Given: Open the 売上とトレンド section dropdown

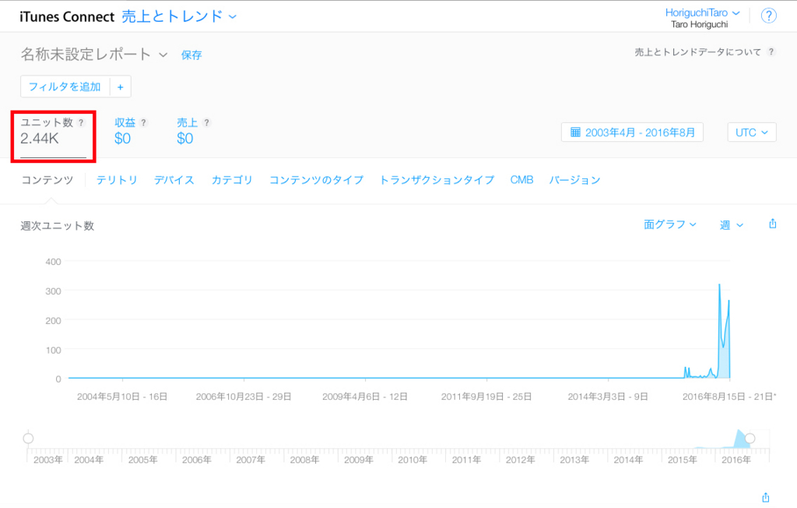Looking at the screenshot, I should click(x=179, y=16).
